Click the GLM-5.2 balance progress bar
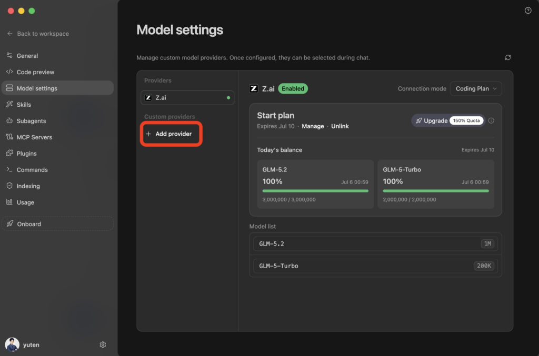Image resolution: width=539 pixels, height=356 pixels. point(315,191)
